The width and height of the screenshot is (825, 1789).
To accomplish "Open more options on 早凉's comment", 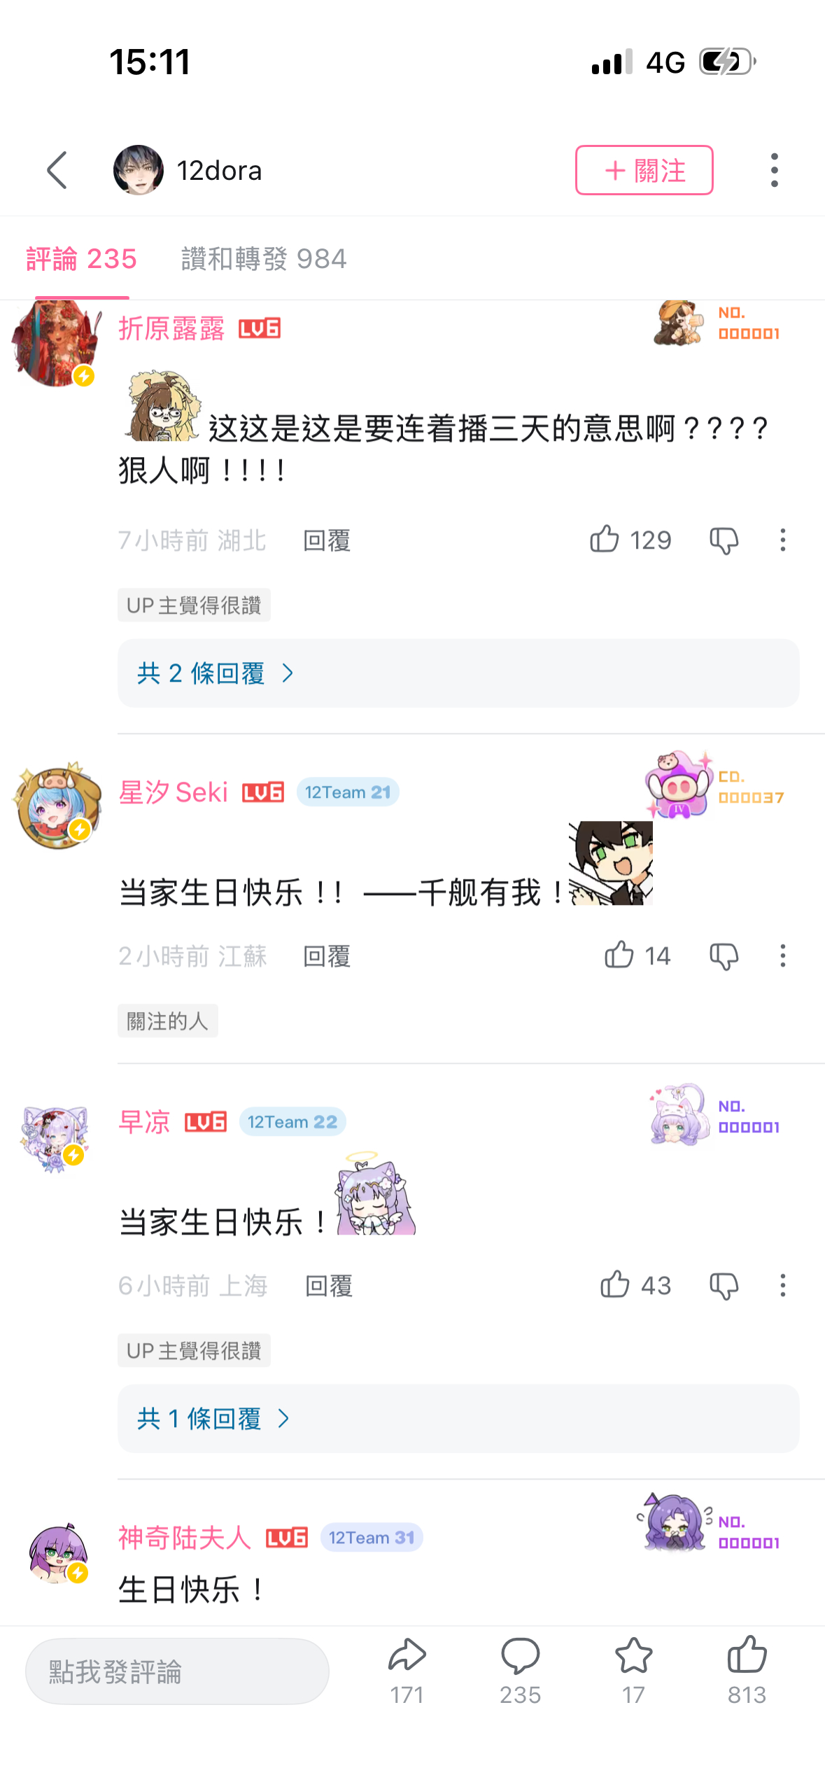I will (x=782, y=1285).
